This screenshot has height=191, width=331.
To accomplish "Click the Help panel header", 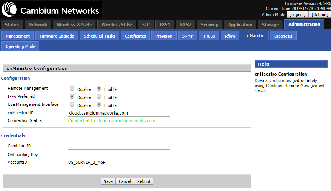I will 291,64.
